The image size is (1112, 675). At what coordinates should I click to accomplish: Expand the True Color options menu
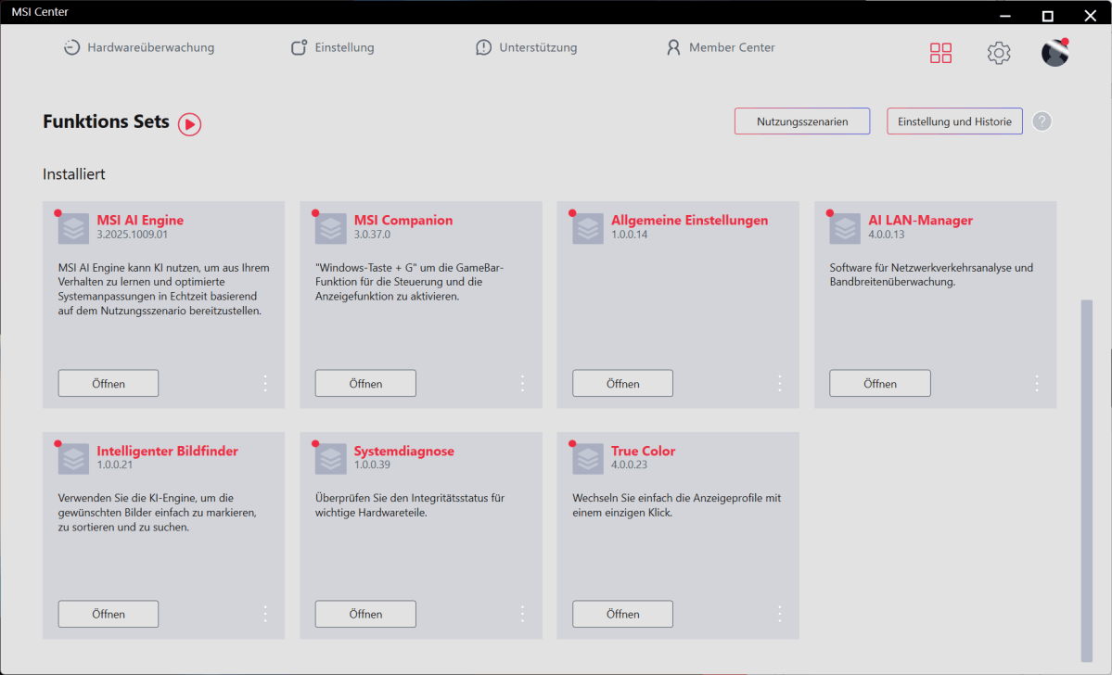pos(779,614)
